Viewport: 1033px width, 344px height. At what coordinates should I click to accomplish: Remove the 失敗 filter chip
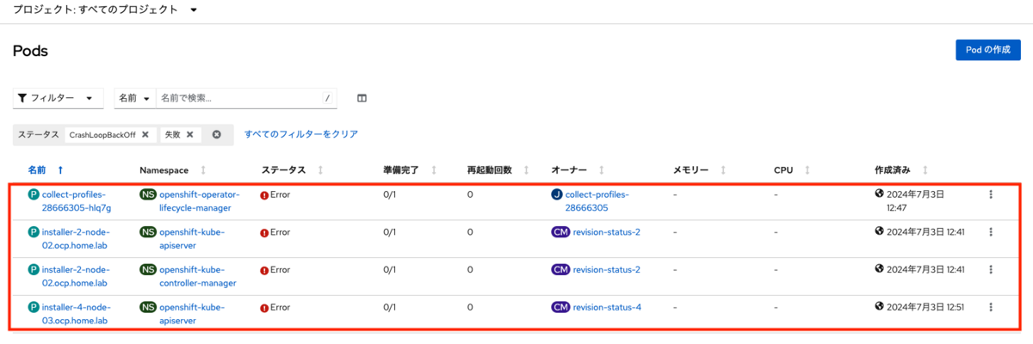[190, 134]
